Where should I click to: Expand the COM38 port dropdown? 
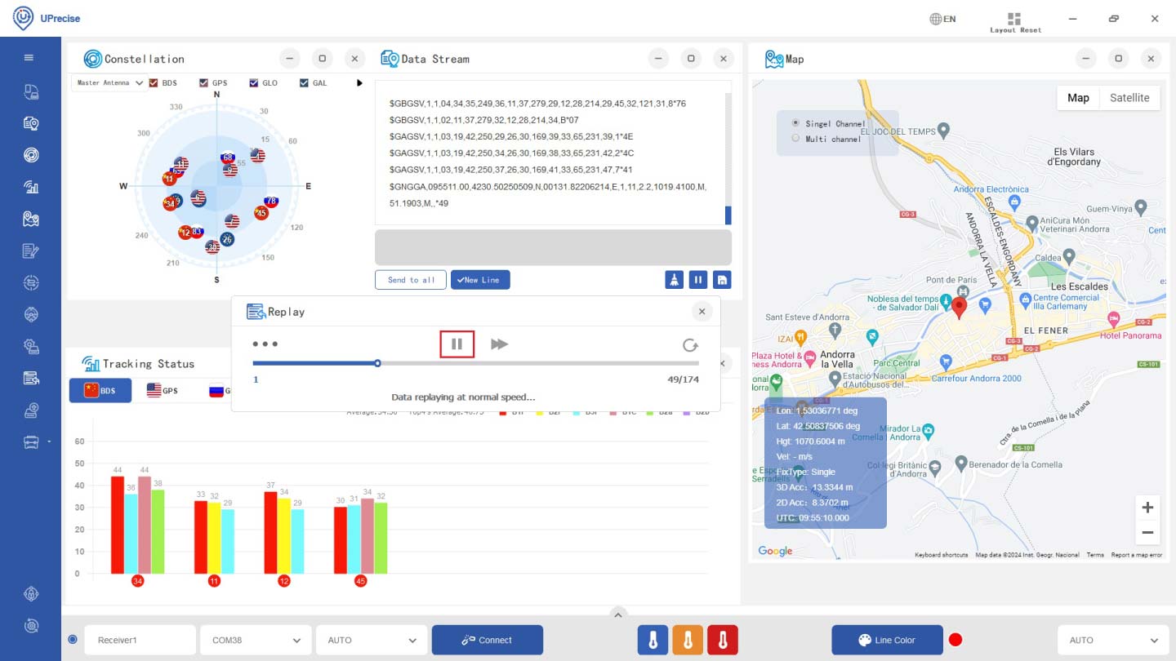click(256, 641)
